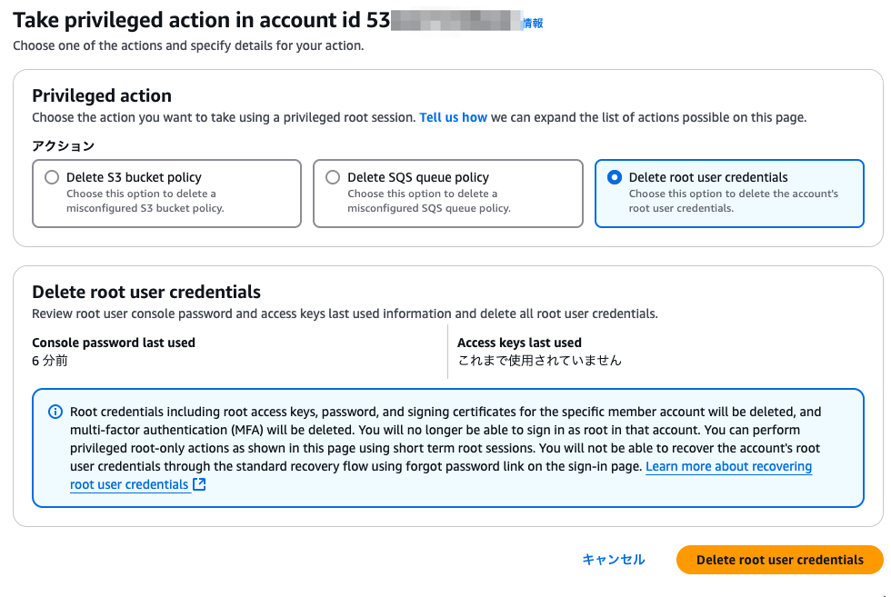Select the Delete SQS queue policy radio button
891x597 pixels.
[x=333, y=177]
